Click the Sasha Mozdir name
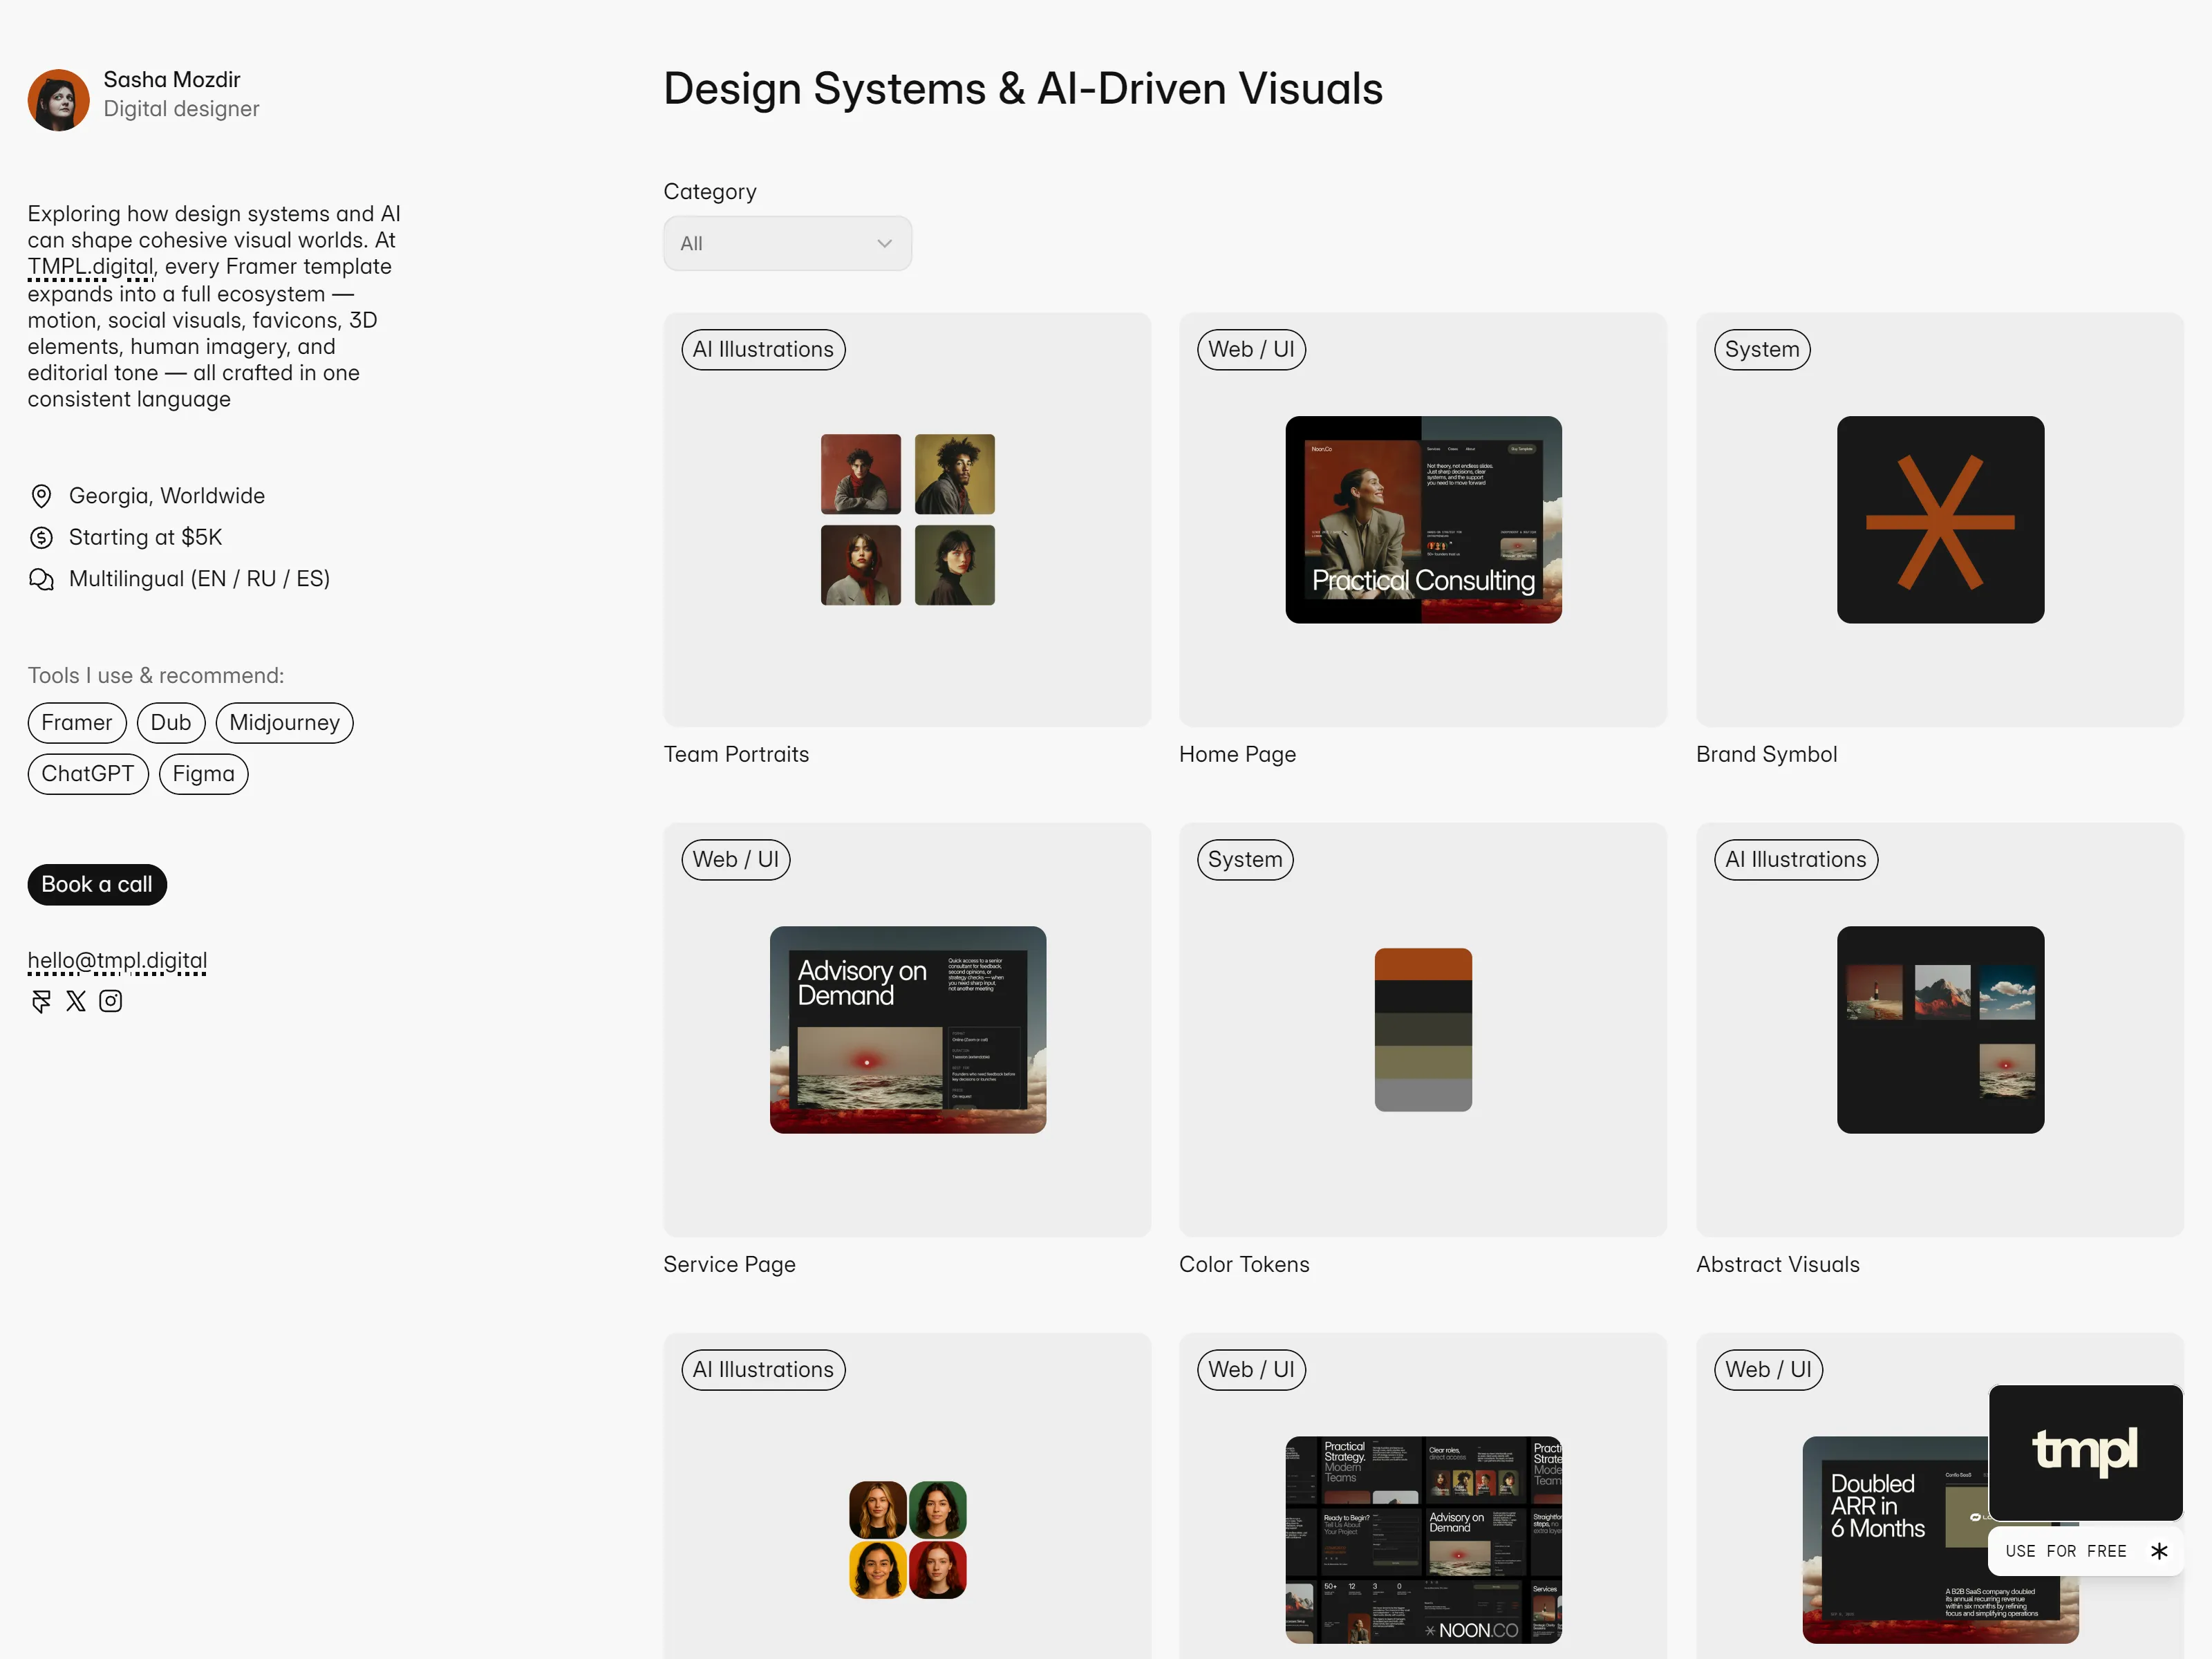The image size is (2212, 1659). (172, 80)
